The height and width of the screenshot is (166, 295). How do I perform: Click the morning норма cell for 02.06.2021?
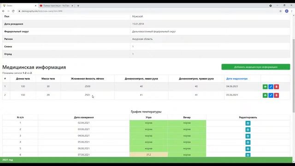click(x=148, y=123)
